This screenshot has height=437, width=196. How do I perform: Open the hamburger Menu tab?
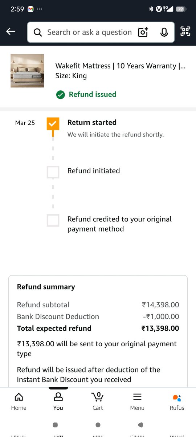click(x=137, y=402)
